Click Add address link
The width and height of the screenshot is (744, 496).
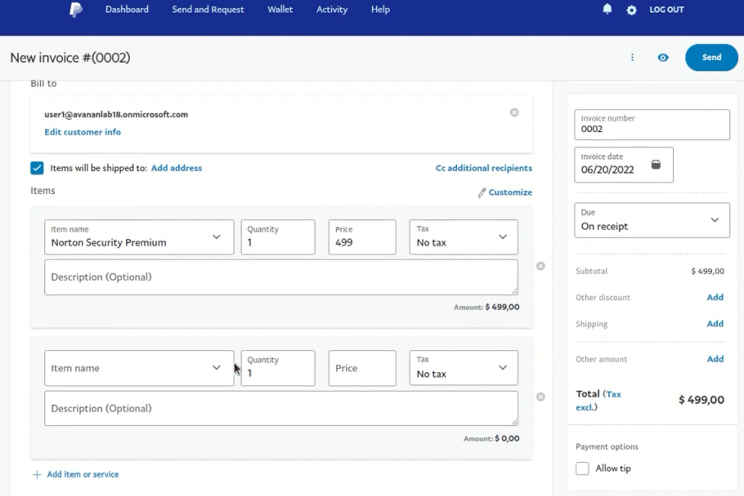(177, 168)
